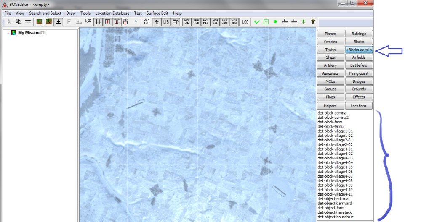
Task: Click the LOC toolbar icon
Action: tap(245, 21)
